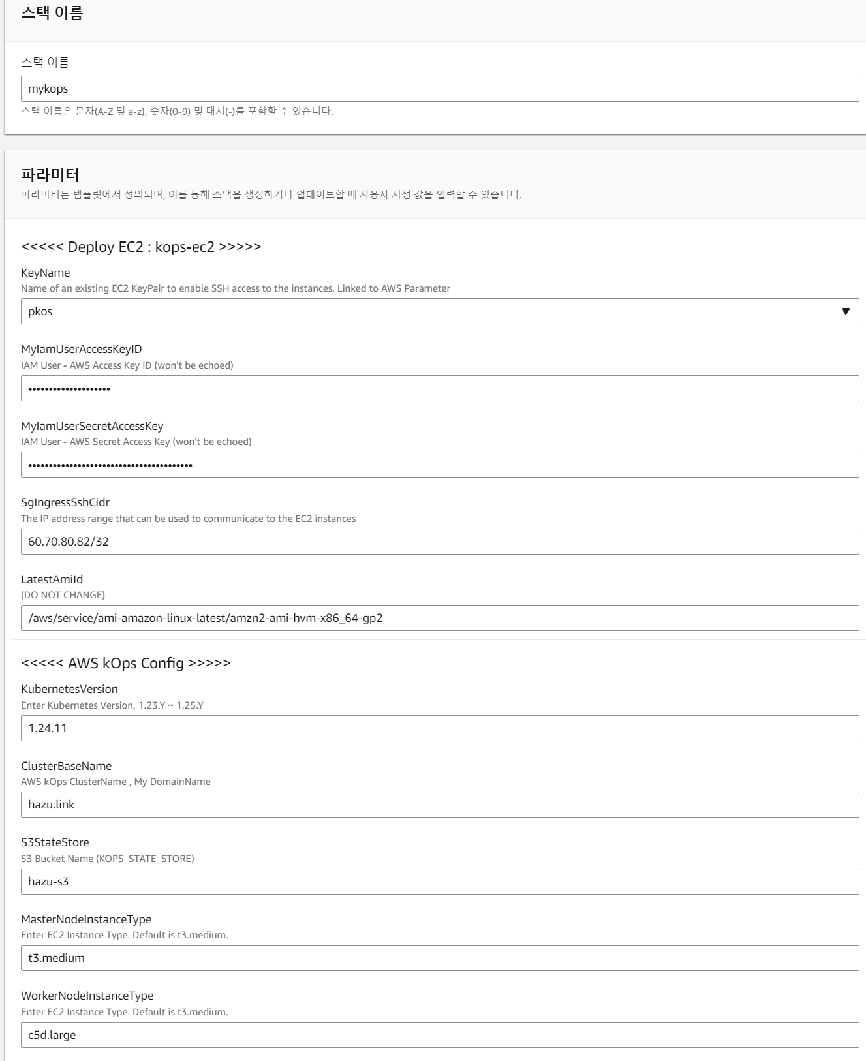Click the MasterNodeInstanceType field showing t3.medium

[x=440, y=958]
